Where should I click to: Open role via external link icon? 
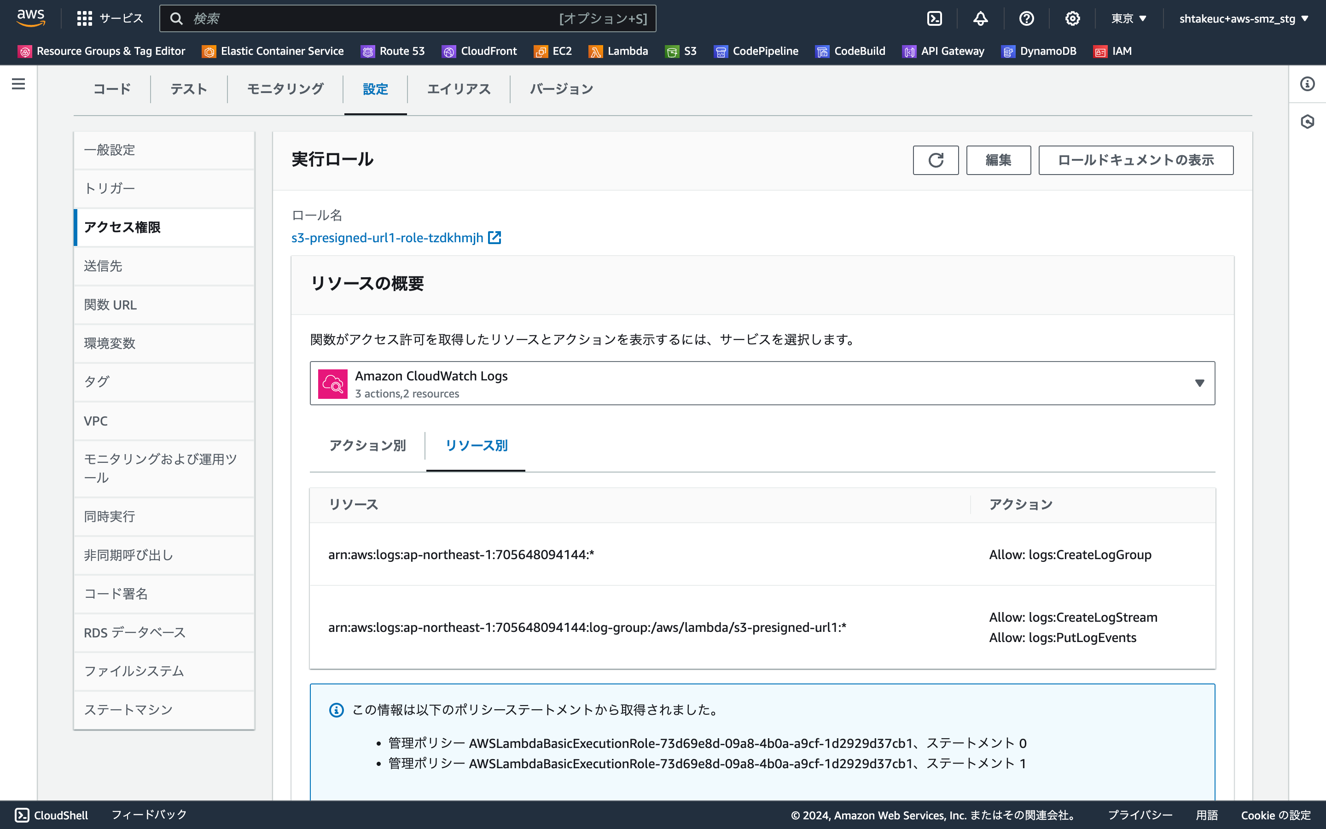coord(495,237)
